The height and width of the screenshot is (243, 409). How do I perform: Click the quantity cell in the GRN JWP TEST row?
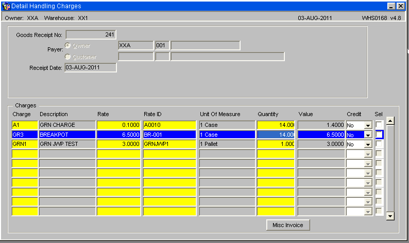[x=276, y=144]
